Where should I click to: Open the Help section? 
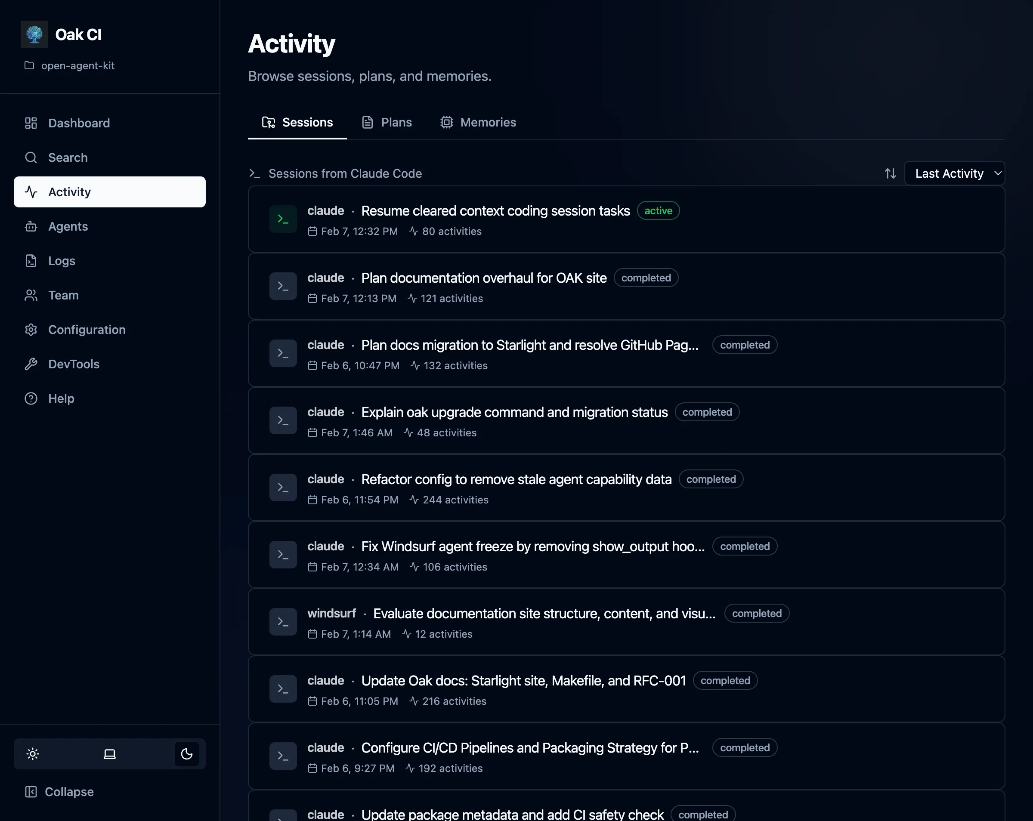pyautogui.click(x=61, y=398)
